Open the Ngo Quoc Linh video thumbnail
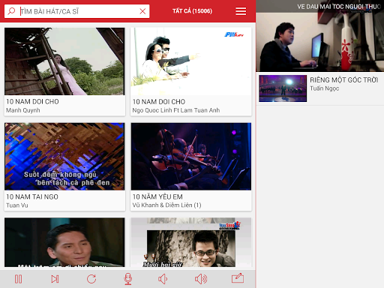This screenshot has height=288, width=384. [191, 61]
